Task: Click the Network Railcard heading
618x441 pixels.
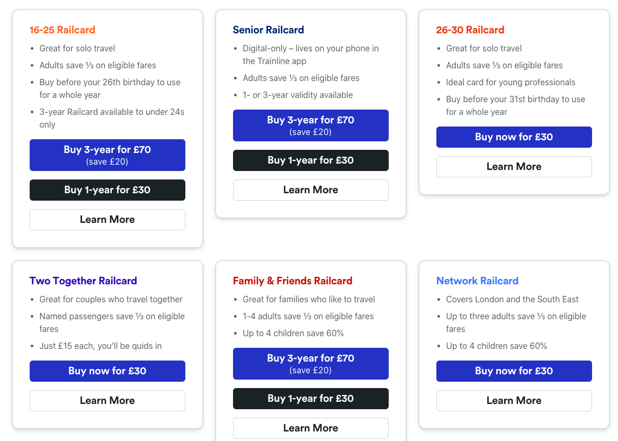Action: [477, 281]
